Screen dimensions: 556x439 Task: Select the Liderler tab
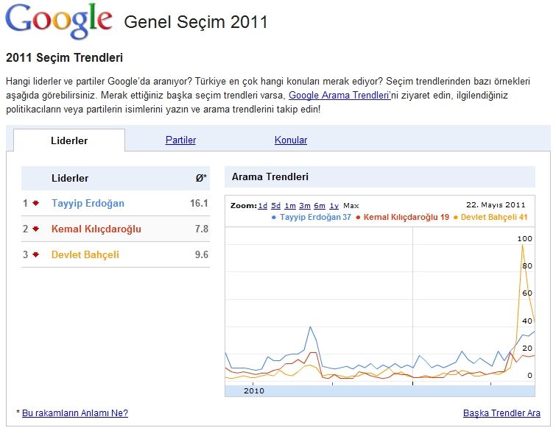69,140
